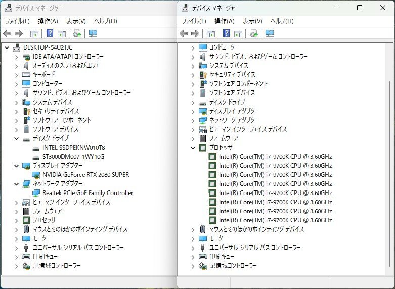The height and width of the screenshot is (289, 395).
Task: Click right Device Manager title bar icon
Action: (185, 8)
